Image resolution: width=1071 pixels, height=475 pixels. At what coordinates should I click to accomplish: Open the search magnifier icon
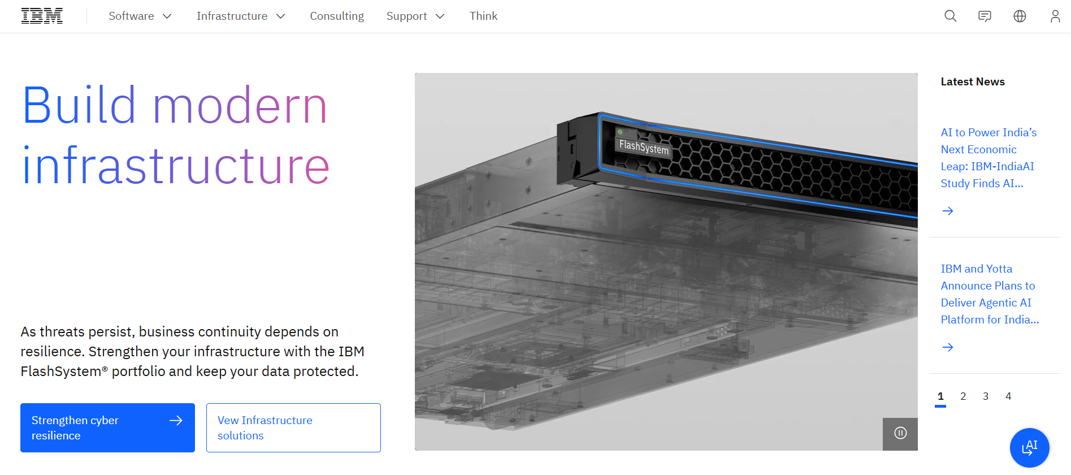click(x=951, y=16)
